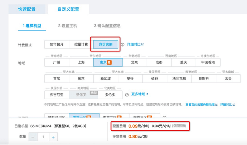Screen dimensions: 247x145
Task: Choose 孟买 region
Action: [x=228, y=79]
